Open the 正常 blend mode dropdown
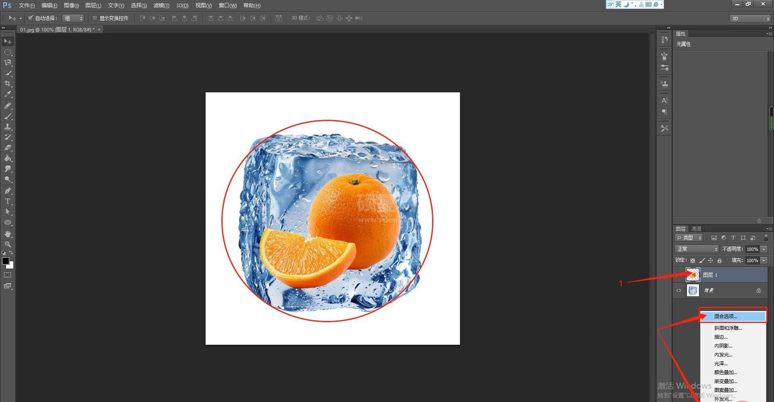 click(x=697, y=249)
